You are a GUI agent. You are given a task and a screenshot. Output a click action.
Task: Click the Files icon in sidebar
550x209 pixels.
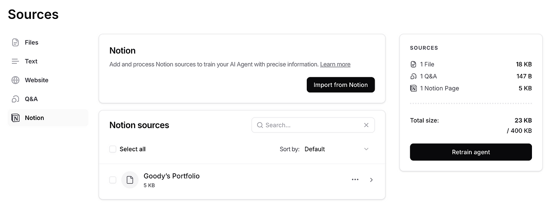click(x=15, y=43)
